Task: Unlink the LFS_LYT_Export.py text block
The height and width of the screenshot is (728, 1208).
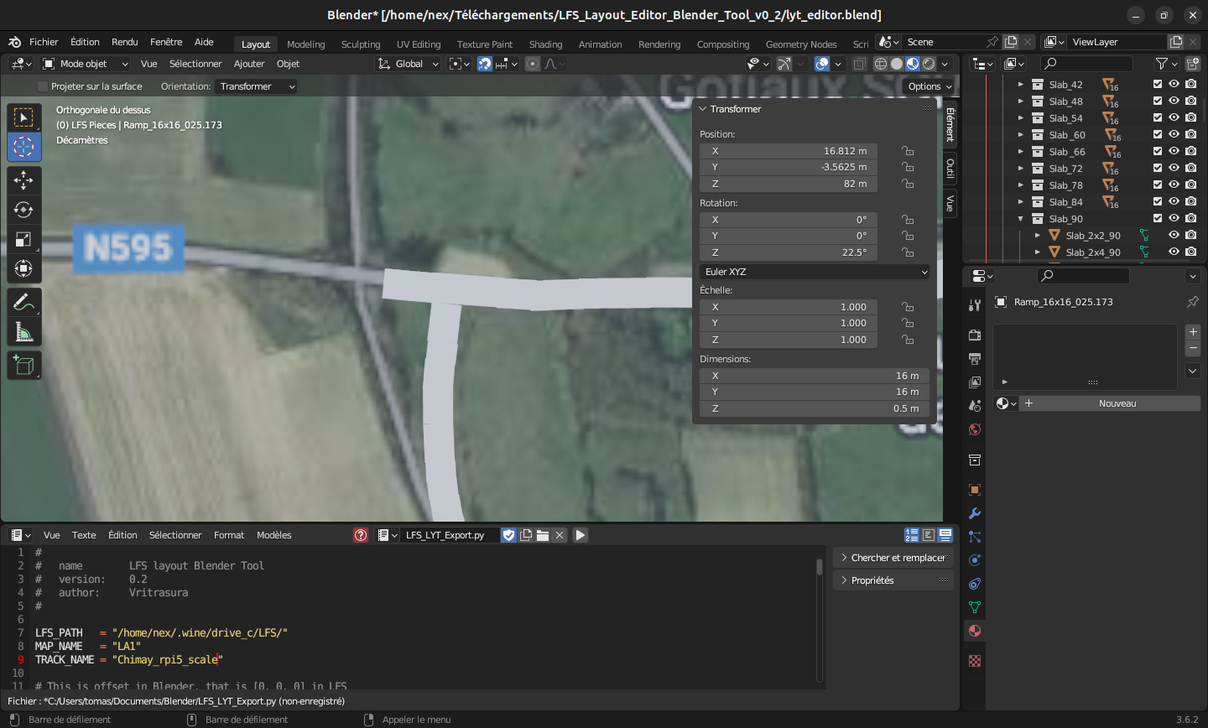Action: 560,535
